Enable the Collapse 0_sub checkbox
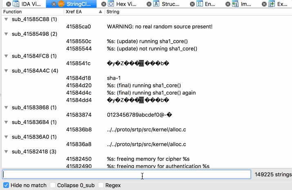This screenshot has height=190, width=292. click(x=53, y=185)
